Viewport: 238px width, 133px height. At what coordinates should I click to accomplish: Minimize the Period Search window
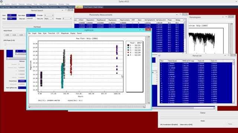click(62, 10)
